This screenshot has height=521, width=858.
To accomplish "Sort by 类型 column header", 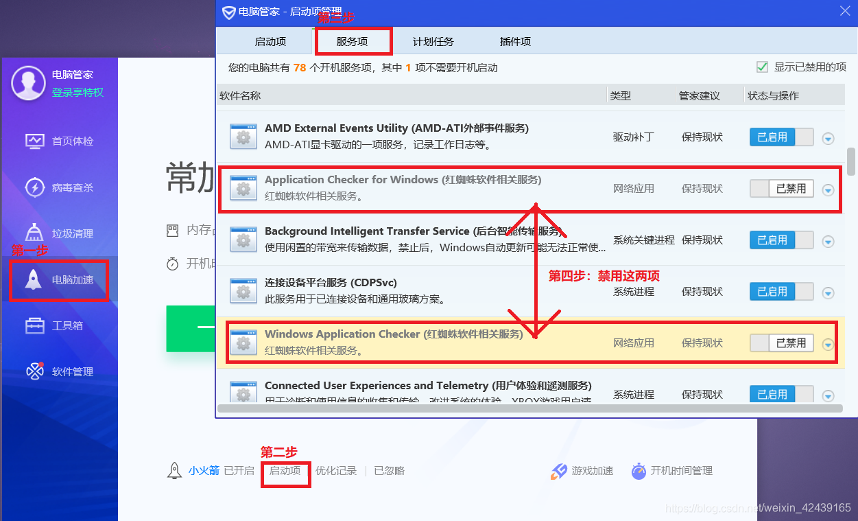I will pos(620,96).
